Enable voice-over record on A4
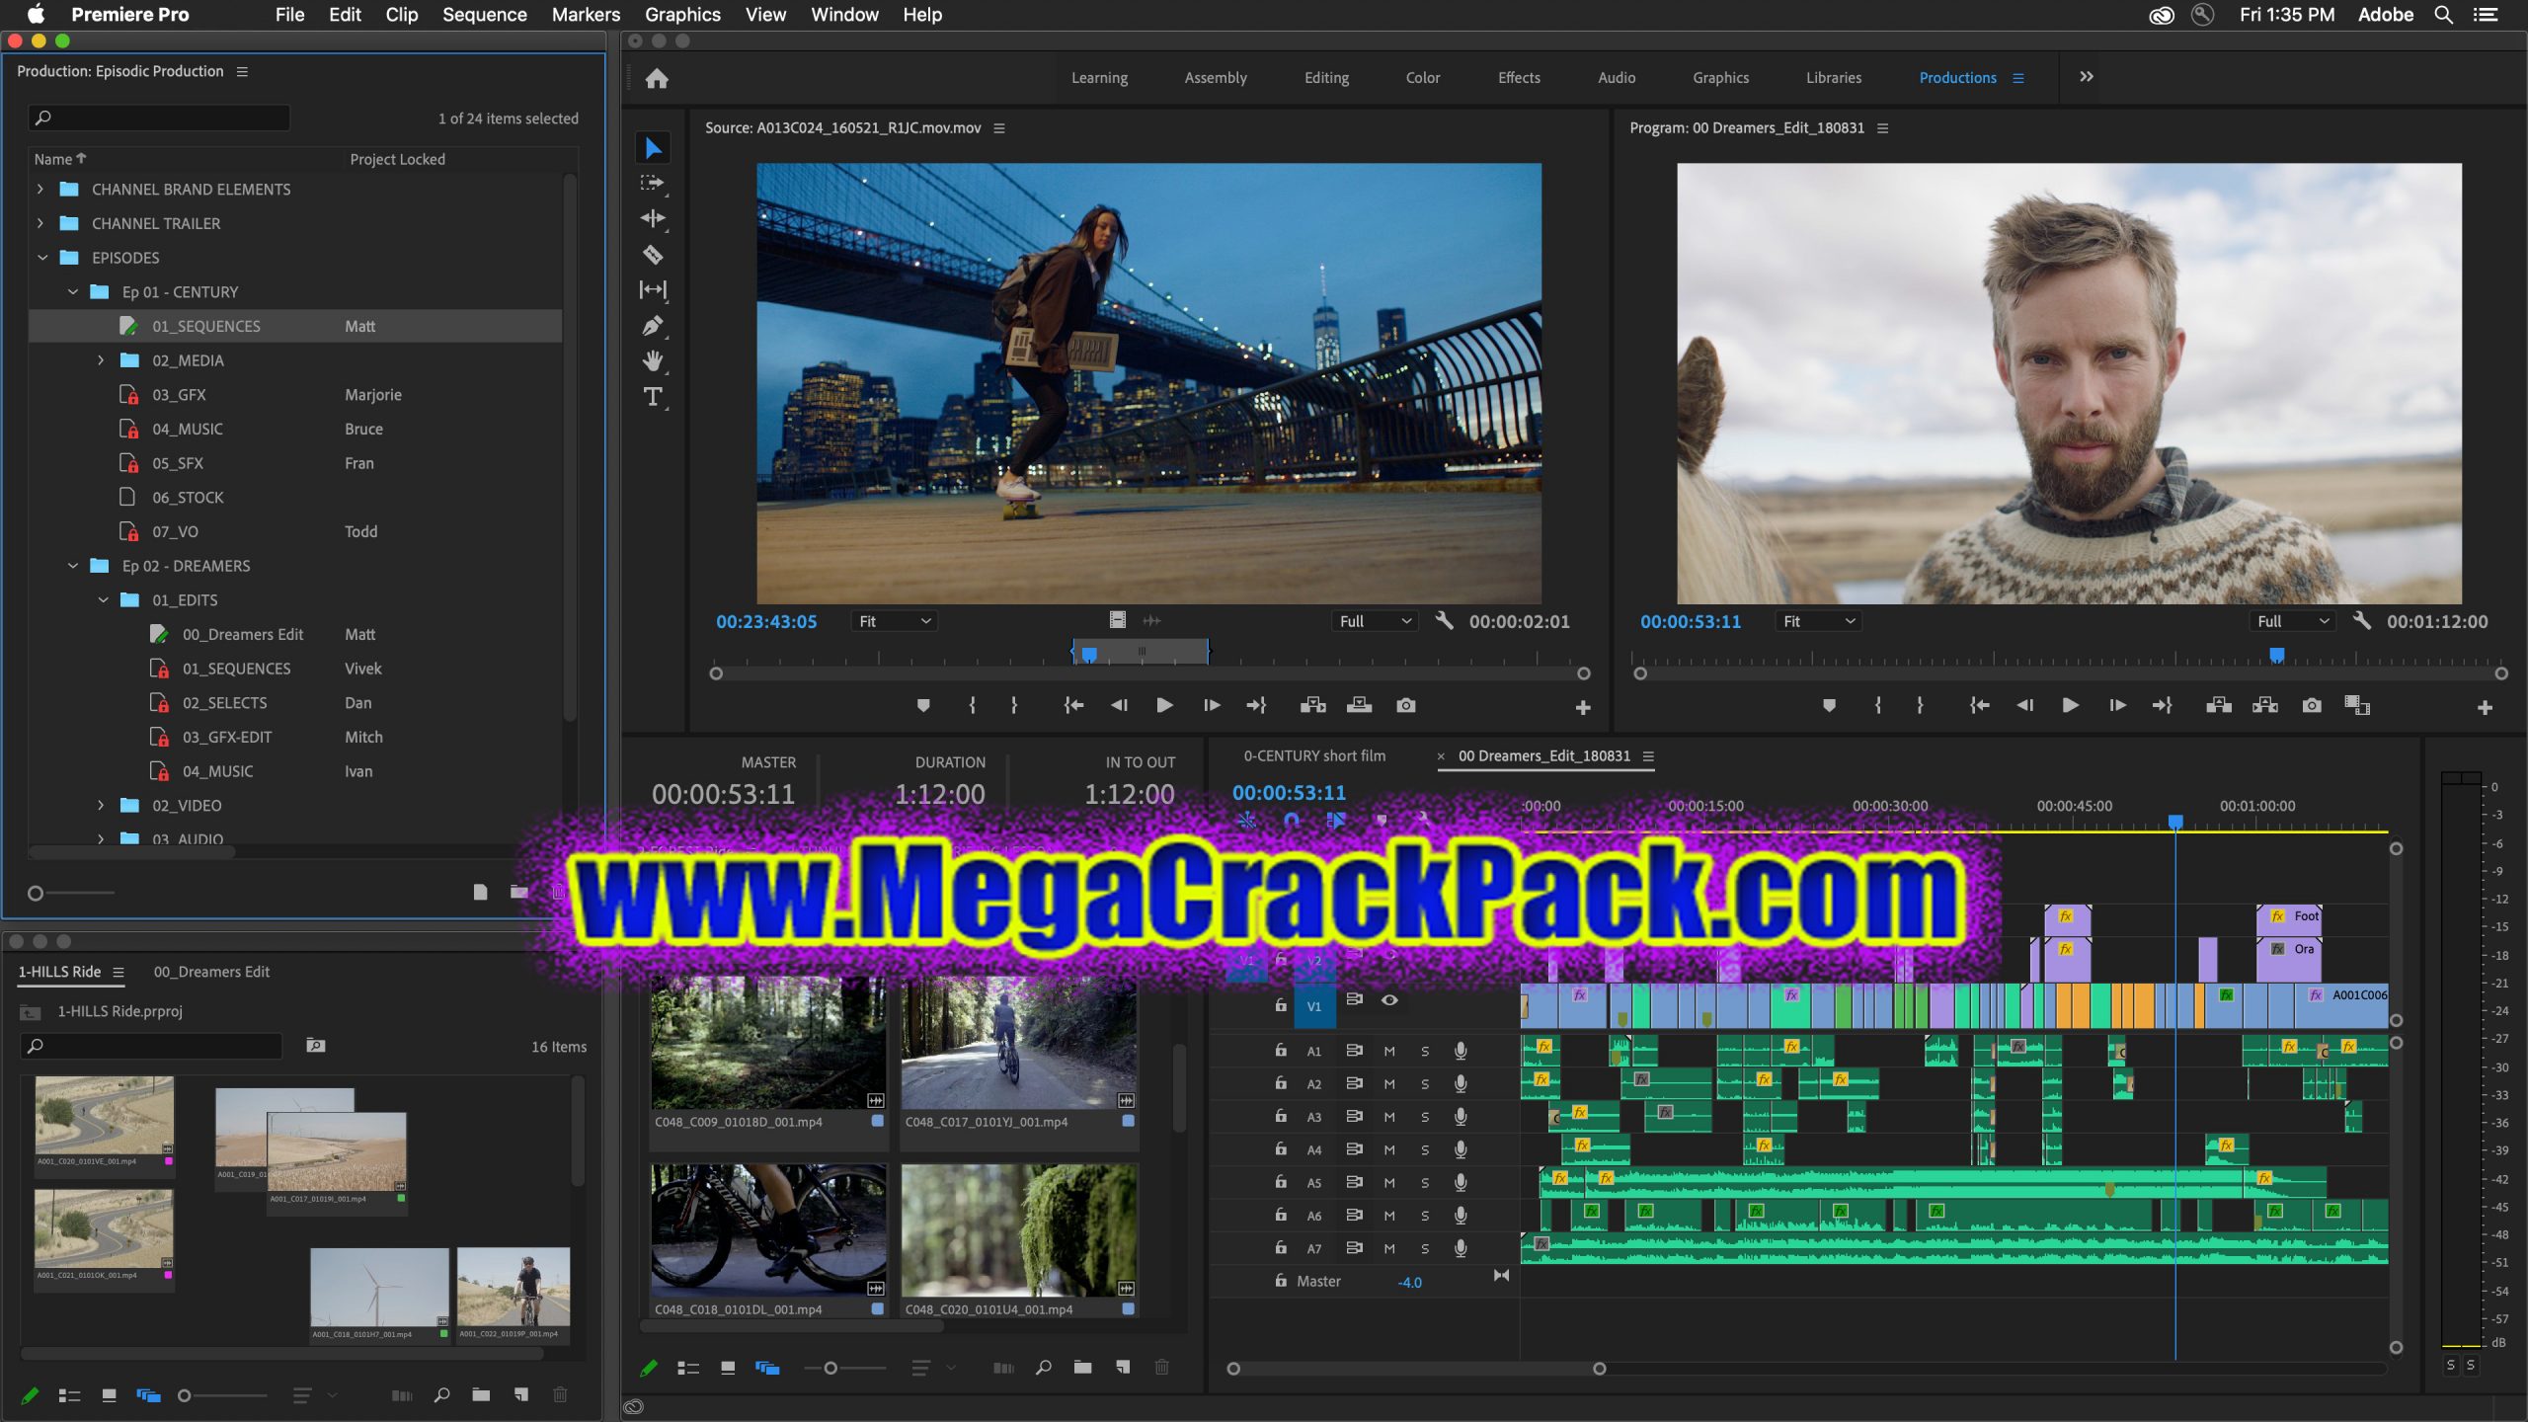Screen dimensions: 2528x1422 (x=1461, y=1149)
